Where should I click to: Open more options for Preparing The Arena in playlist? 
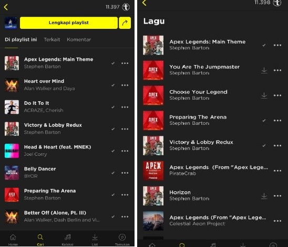pos(125,195)
